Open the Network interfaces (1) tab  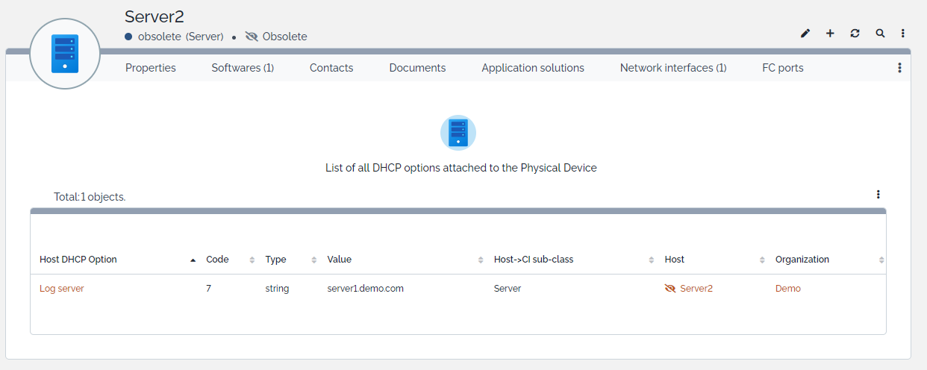pyautogui.click(x=673, y=68)
